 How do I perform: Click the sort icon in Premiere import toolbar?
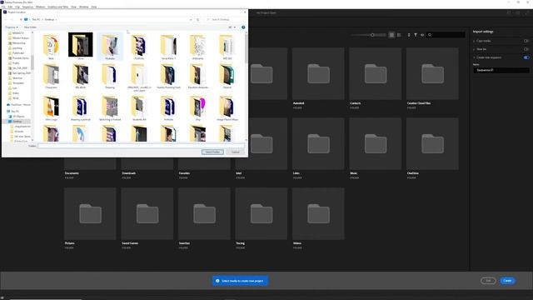(x=409, y=35)
